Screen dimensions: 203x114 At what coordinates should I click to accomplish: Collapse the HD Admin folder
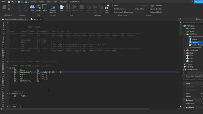pyautogui.click(x=184, y=34)
